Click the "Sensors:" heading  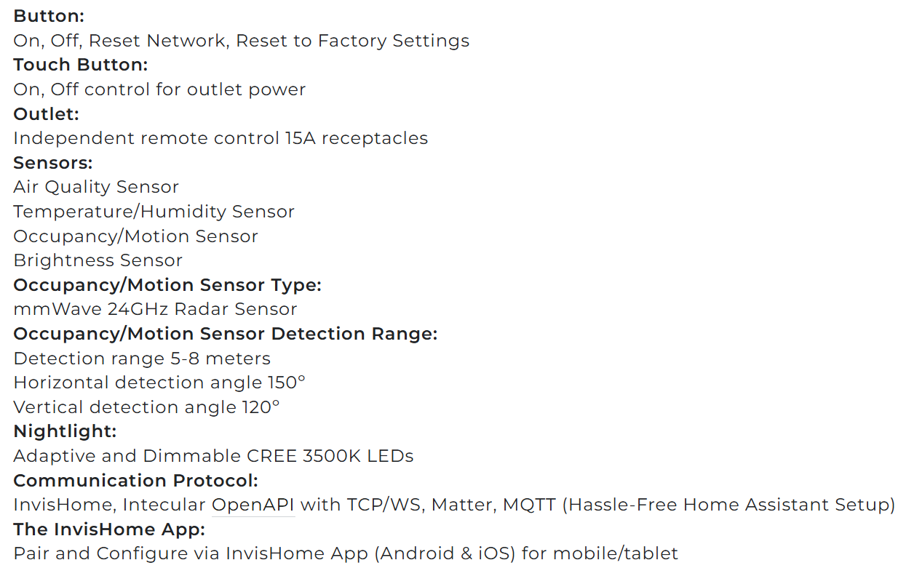(x=52, y=162)
